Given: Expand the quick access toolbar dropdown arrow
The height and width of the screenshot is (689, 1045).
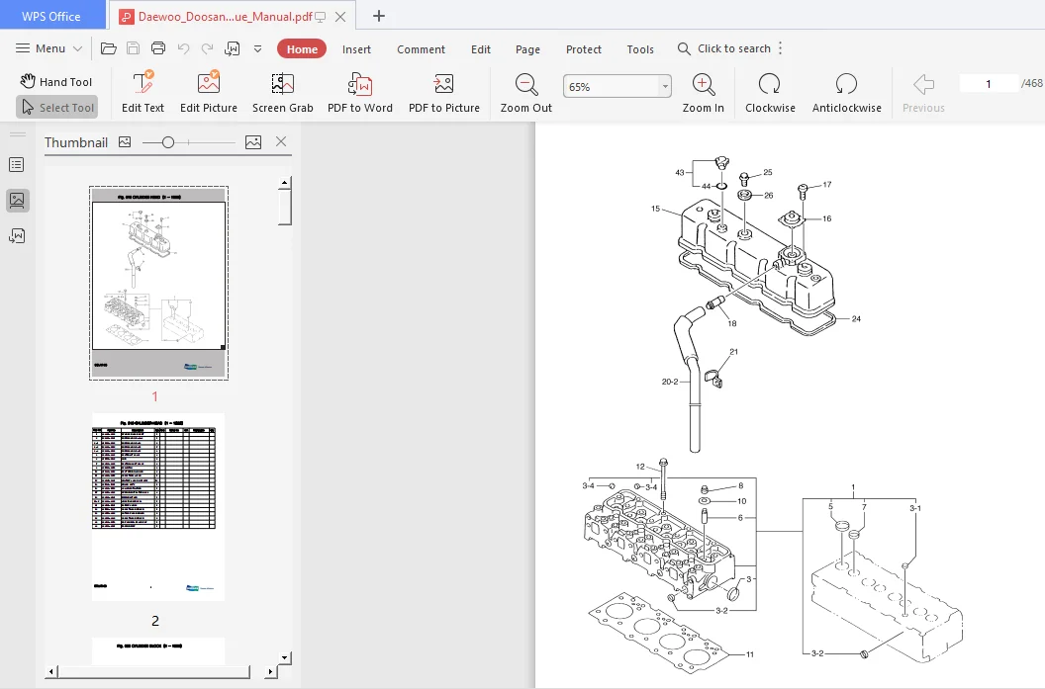Looking at the screenshot, I should 258,48.
